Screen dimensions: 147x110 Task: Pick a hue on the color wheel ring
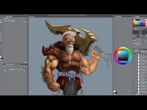pyautogui.click(x=123, y=48)
